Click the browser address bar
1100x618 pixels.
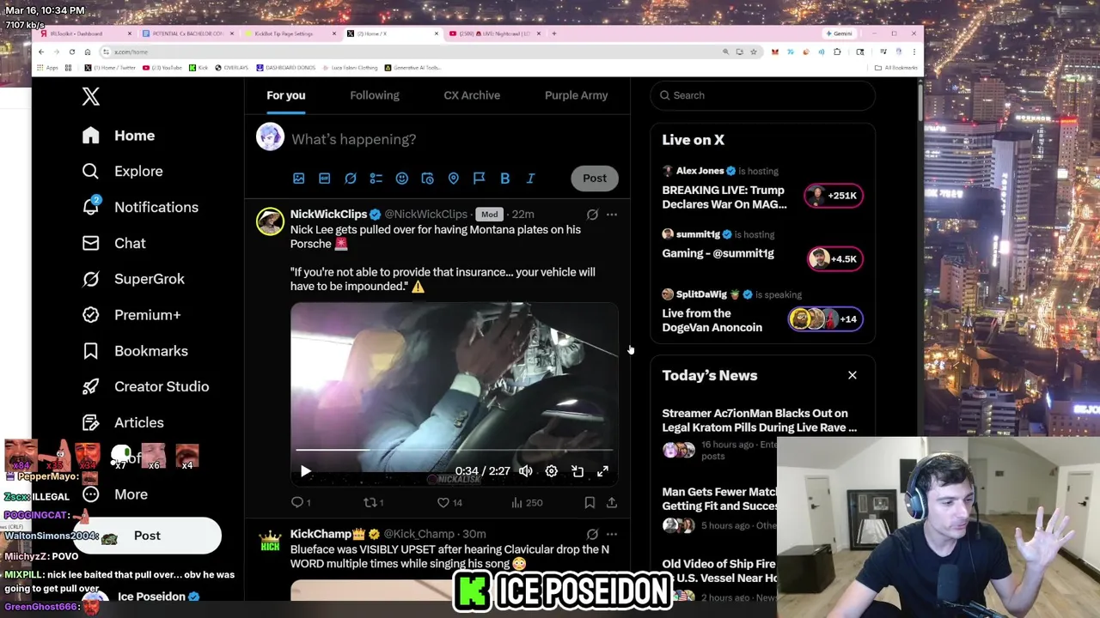[412, 51]
